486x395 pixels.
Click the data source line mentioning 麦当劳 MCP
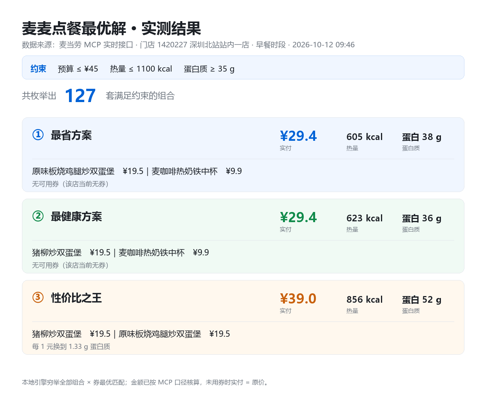click(x=188, y=45)
